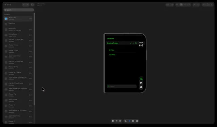The width and height of the screenshot is (217, 127).
Task: Select the iPad Air 11-inch (M4) simulator
Action: pos(18,84)
